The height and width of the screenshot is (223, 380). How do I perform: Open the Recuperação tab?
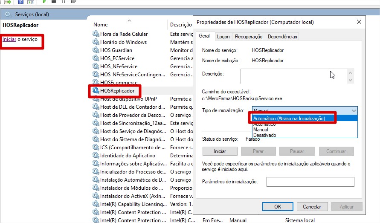pyautogui.click(x=248, y=37)
